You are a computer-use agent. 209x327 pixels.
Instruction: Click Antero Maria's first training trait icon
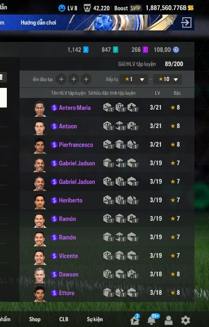108,107
